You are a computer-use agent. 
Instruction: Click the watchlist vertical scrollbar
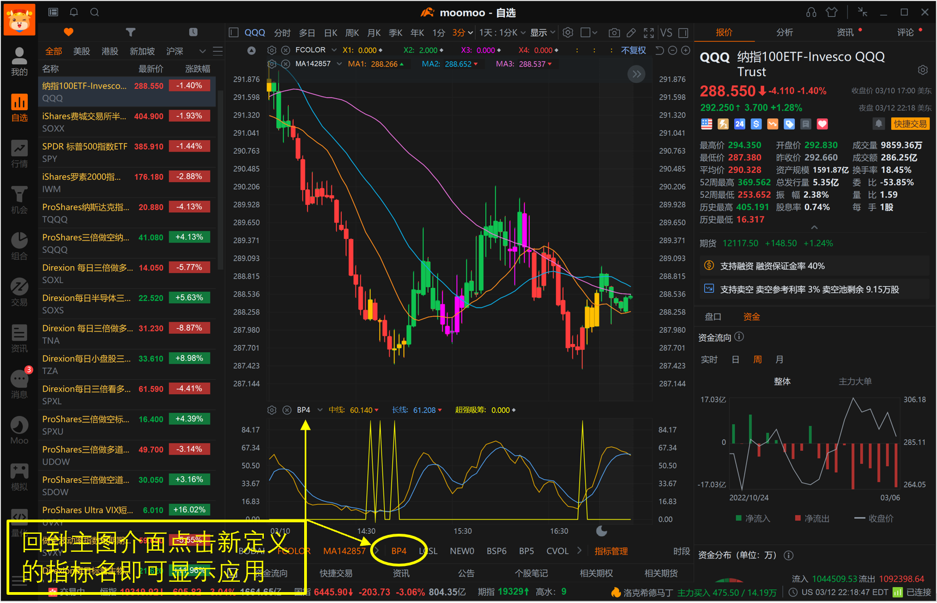(220, 180)
